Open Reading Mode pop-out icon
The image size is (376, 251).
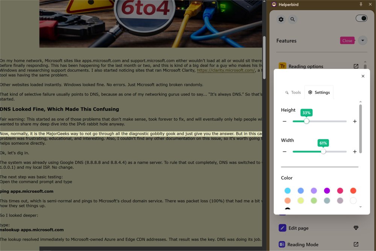[x=356, y=244]
